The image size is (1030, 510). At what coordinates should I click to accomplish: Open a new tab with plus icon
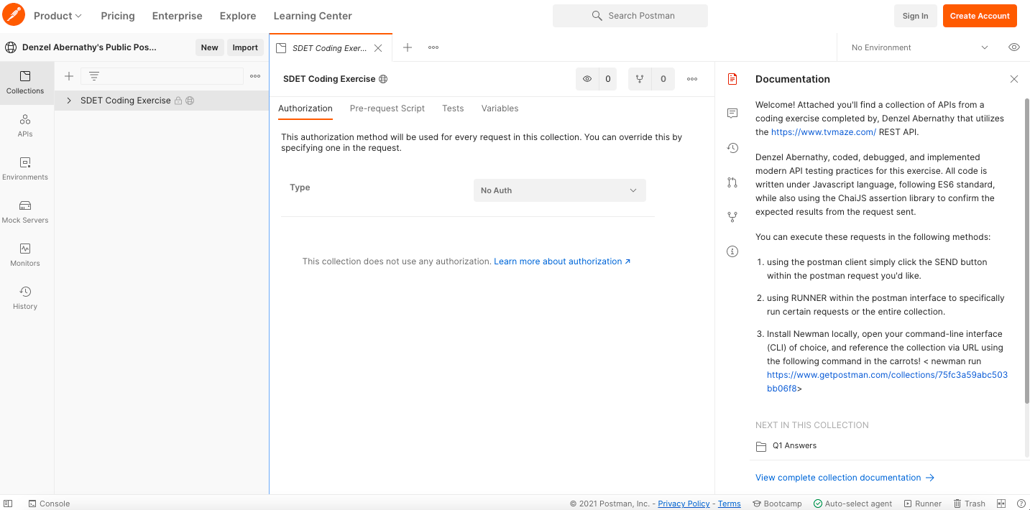408,47
